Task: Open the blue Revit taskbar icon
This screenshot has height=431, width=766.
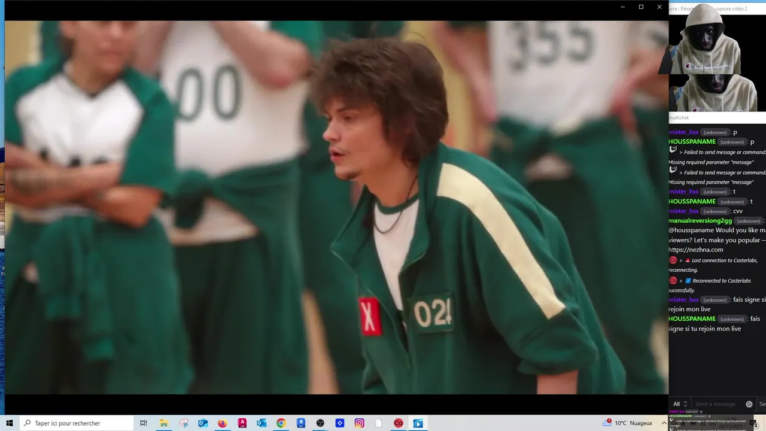Action: [300, 423]
